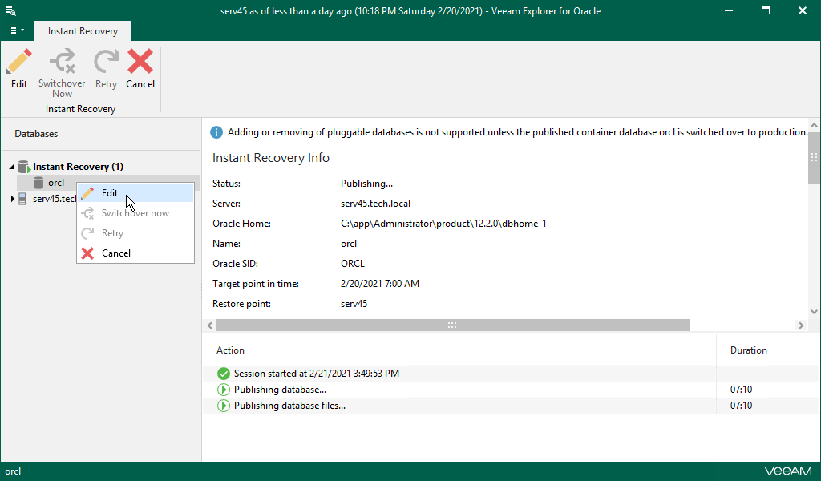The width and height of the screenshot is (821, 481).
Task: Click the Duration column header
Action: 749,350
